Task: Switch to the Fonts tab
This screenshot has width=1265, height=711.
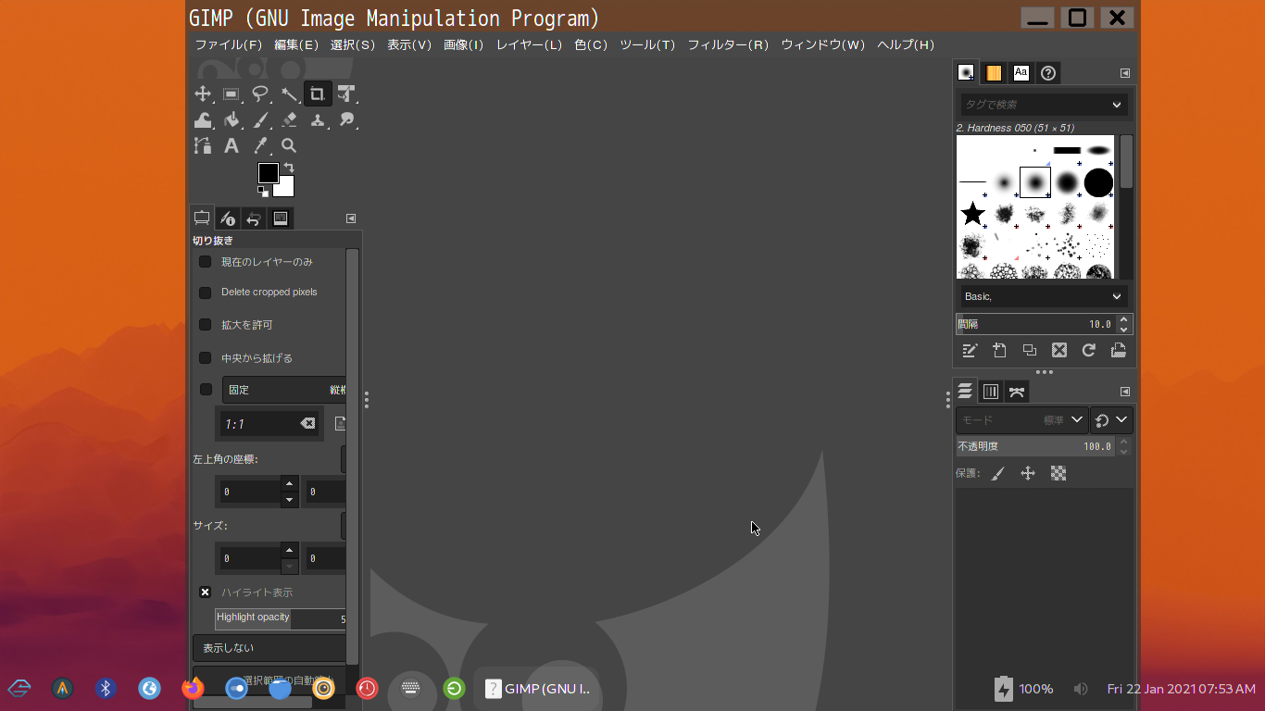Action: tap(1021, 72)
